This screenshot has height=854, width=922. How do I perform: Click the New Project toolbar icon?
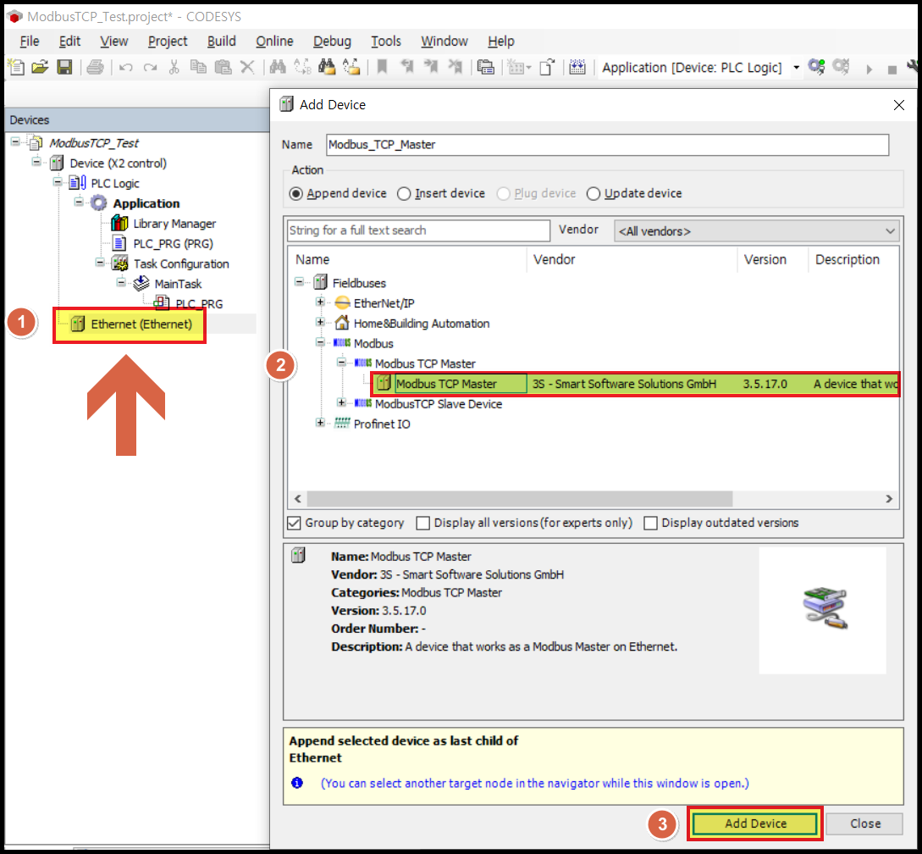pos(16,68)
